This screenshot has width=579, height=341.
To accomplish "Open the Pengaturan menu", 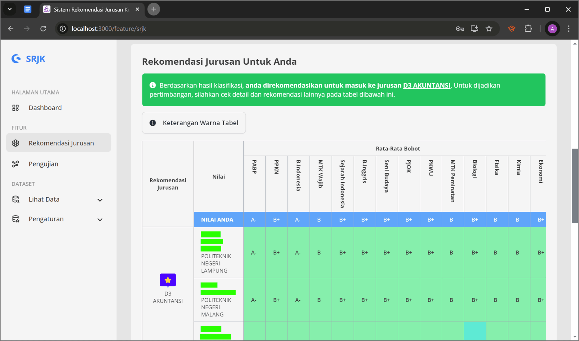I will (x=59, y=219).
